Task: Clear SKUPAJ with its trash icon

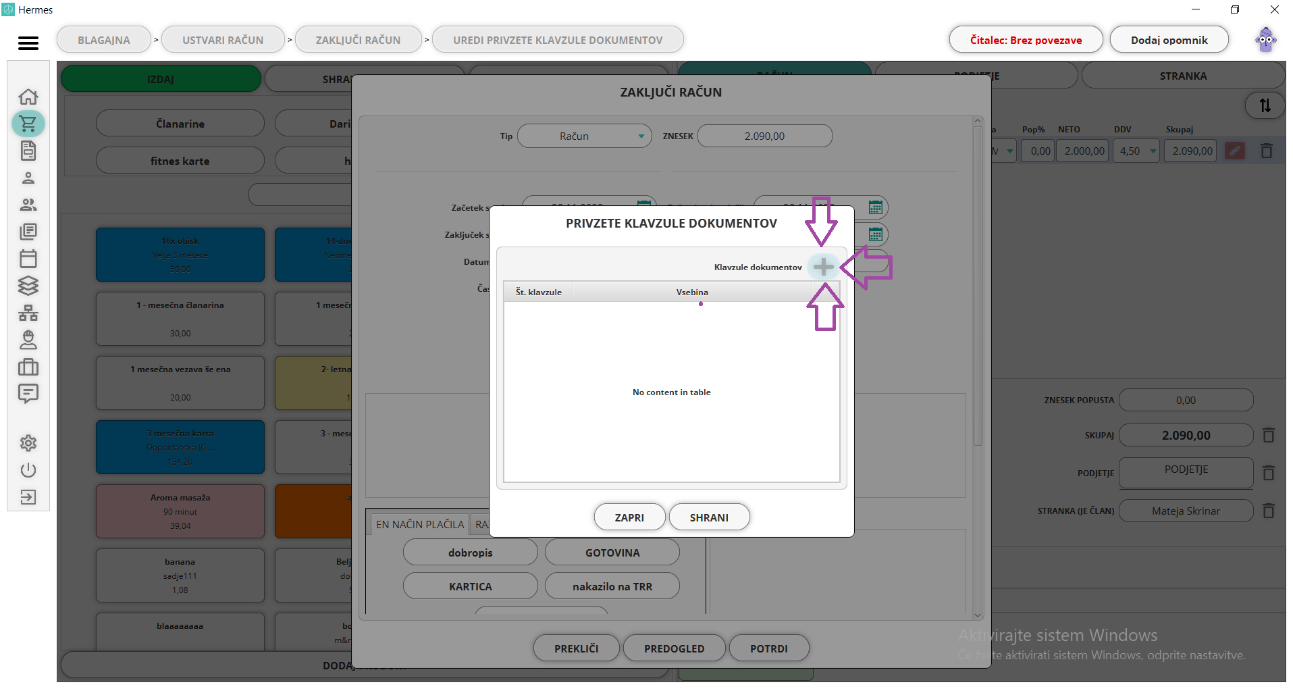Action: pyautogui.click(x=1269, y=436)
